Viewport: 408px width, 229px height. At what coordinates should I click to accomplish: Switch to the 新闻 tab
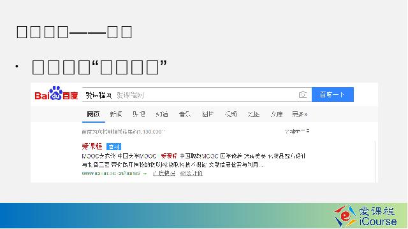(116, 114)
